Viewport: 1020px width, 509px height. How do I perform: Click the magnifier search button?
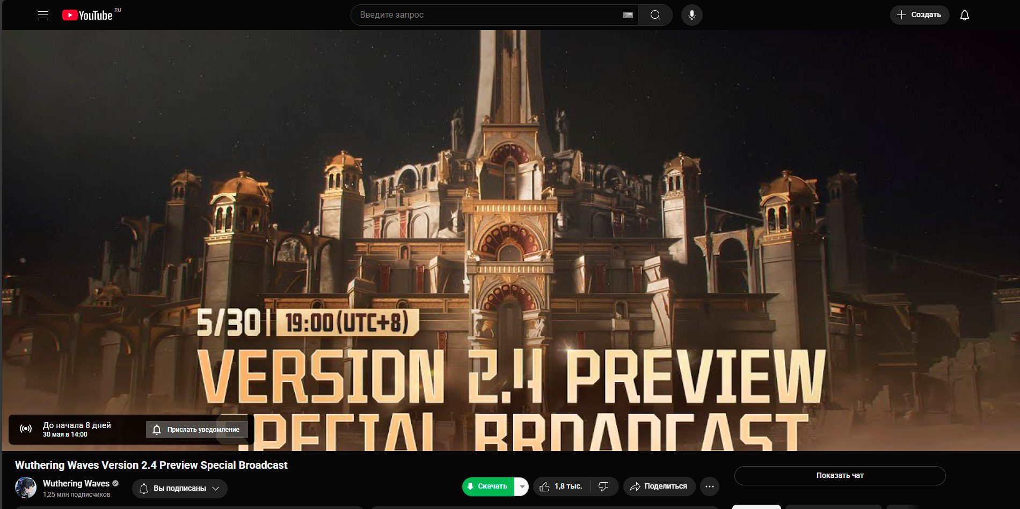click(x=655, y=15)
